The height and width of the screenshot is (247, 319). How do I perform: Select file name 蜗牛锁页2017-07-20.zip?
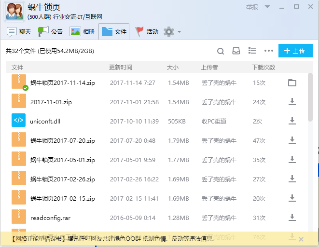[63, 141]
